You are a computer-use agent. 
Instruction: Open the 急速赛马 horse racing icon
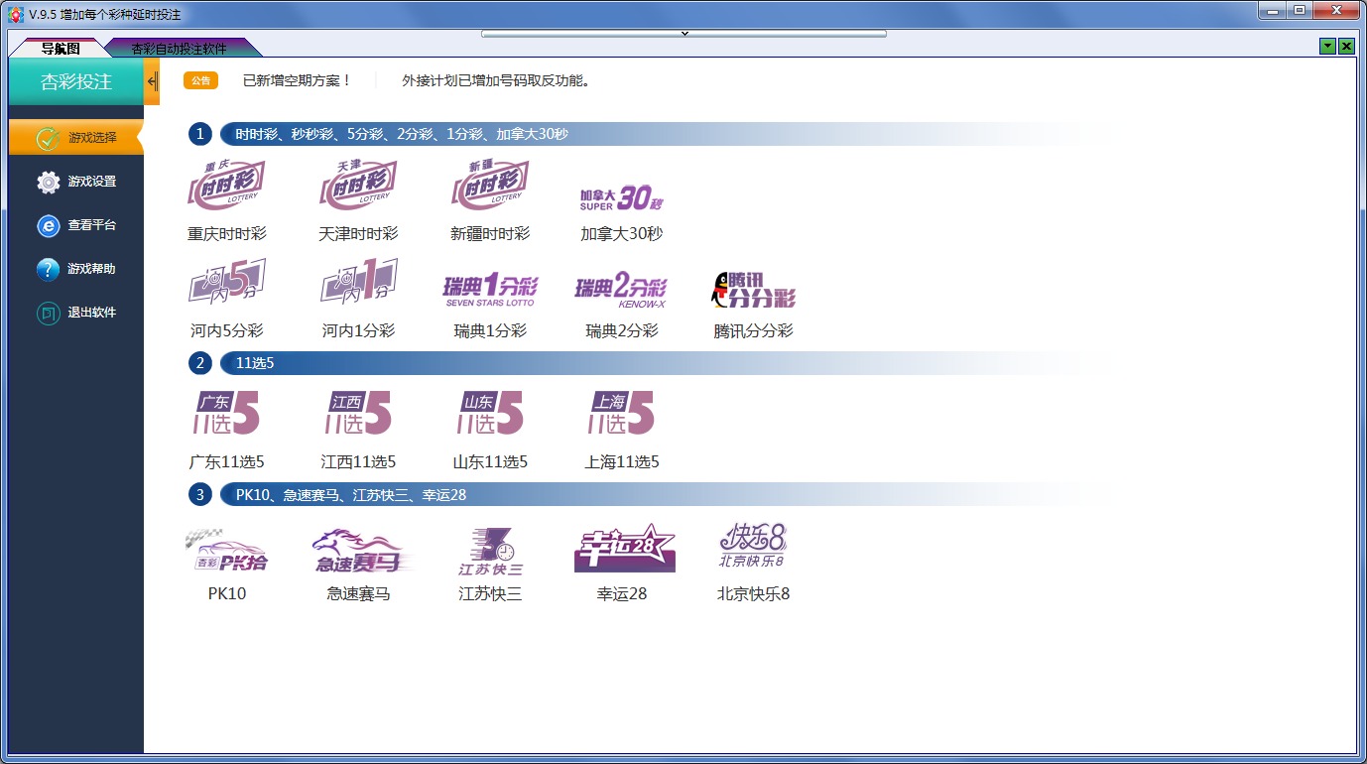point(358,551)
